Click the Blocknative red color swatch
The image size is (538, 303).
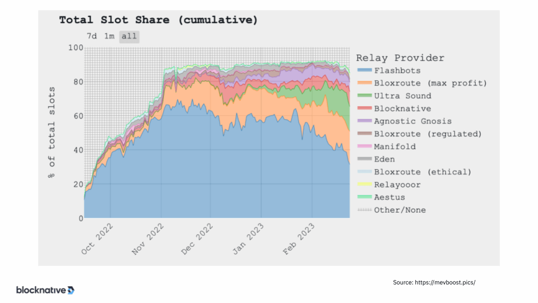point(364,108)
